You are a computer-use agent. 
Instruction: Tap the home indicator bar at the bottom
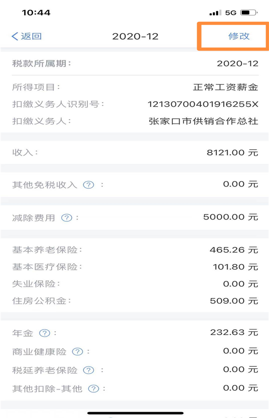click(x=135, y=413)
